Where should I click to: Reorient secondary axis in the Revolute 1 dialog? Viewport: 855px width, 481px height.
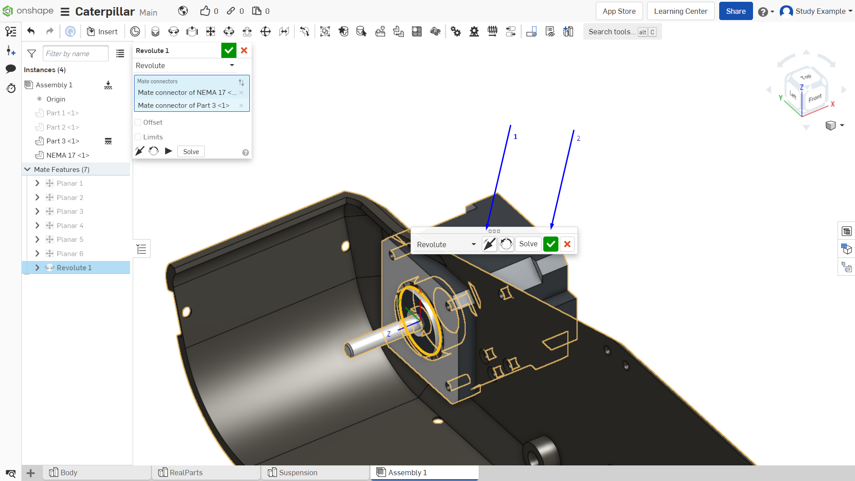[x=154, y=151]
